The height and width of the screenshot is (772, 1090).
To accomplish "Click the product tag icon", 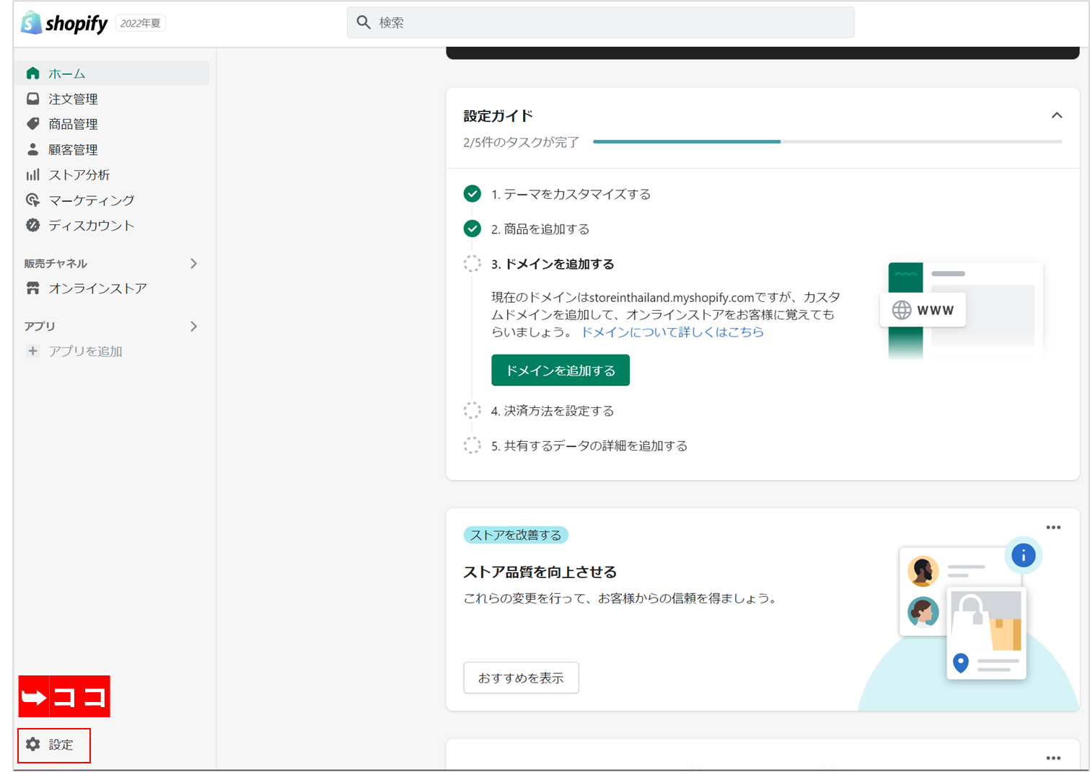I will tap(32, 124).
